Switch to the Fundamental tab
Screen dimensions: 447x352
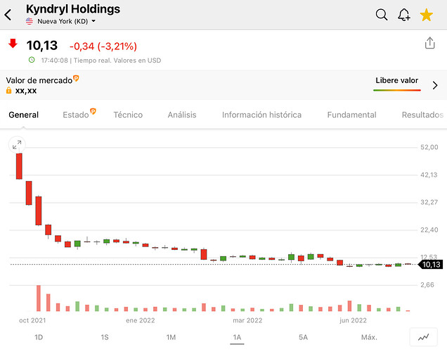(352, 115)
